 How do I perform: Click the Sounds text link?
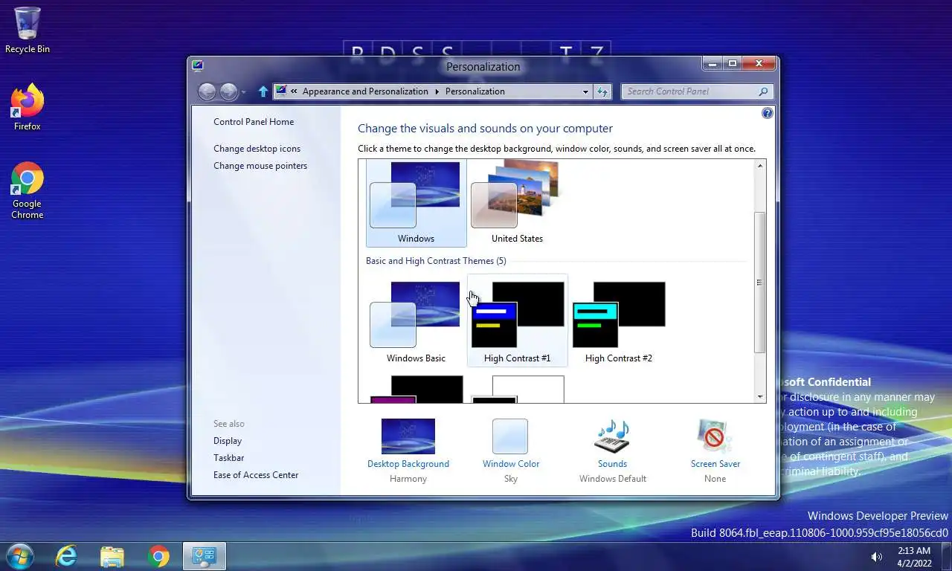[x=613, y=464]
